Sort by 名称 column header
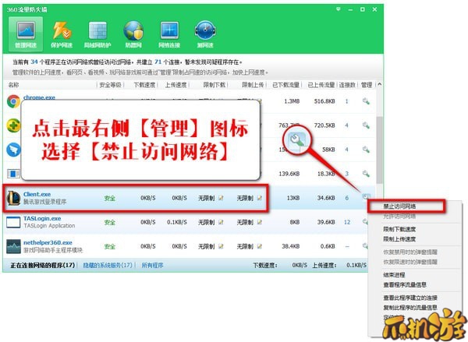 13,85
